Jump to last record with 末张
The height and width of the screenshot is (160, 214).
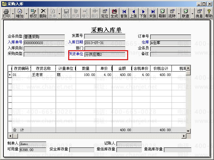[153, 13]
